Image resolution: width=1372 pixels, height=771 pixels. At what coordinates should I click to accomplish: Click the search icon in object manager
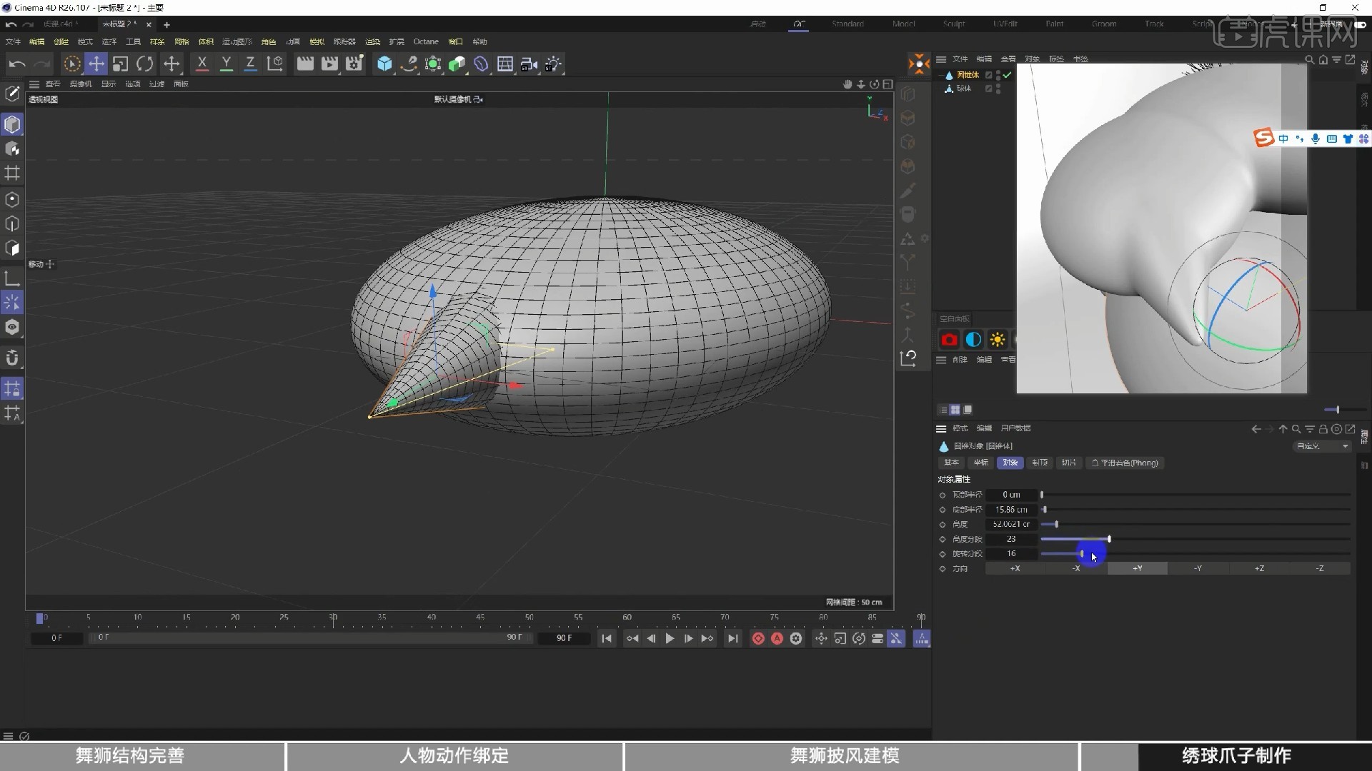pyautogui.click(x=1309, y=60)
